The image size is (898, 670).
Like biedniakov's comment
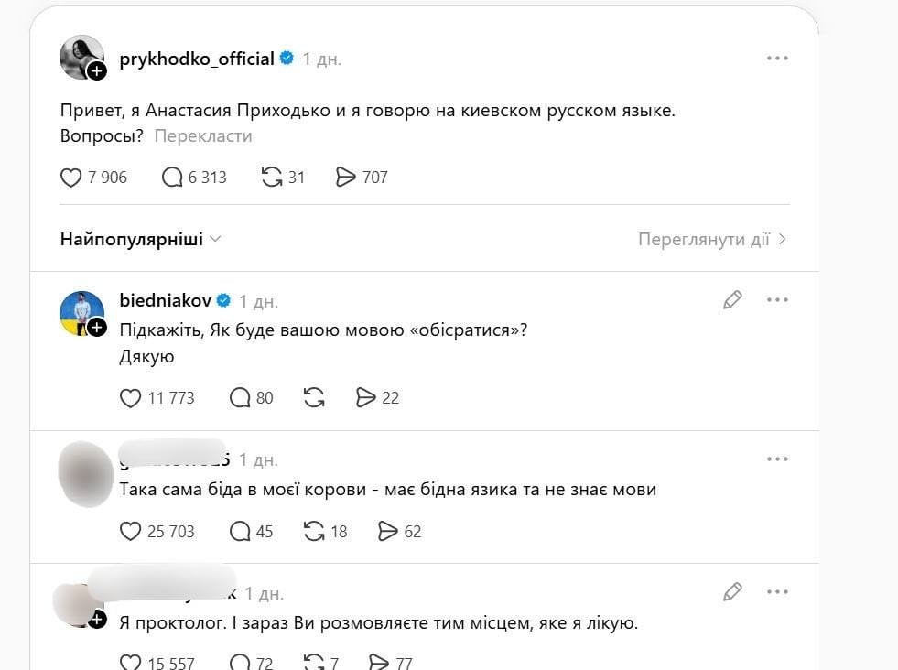coord(131,398)
